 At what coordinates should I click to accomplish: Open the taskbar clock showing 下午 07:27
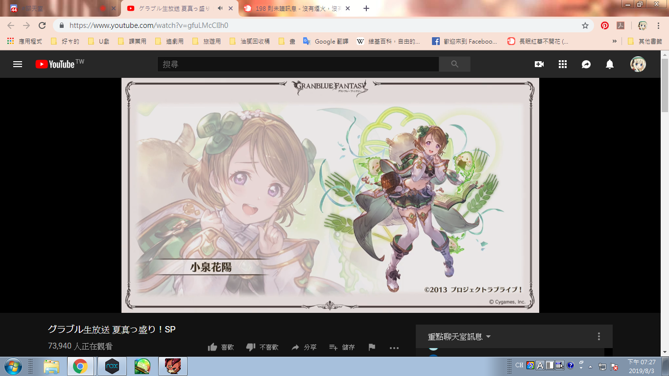[642, 366]
